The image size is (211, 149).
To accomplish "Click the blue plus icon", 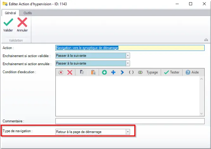I will (113, 72).
